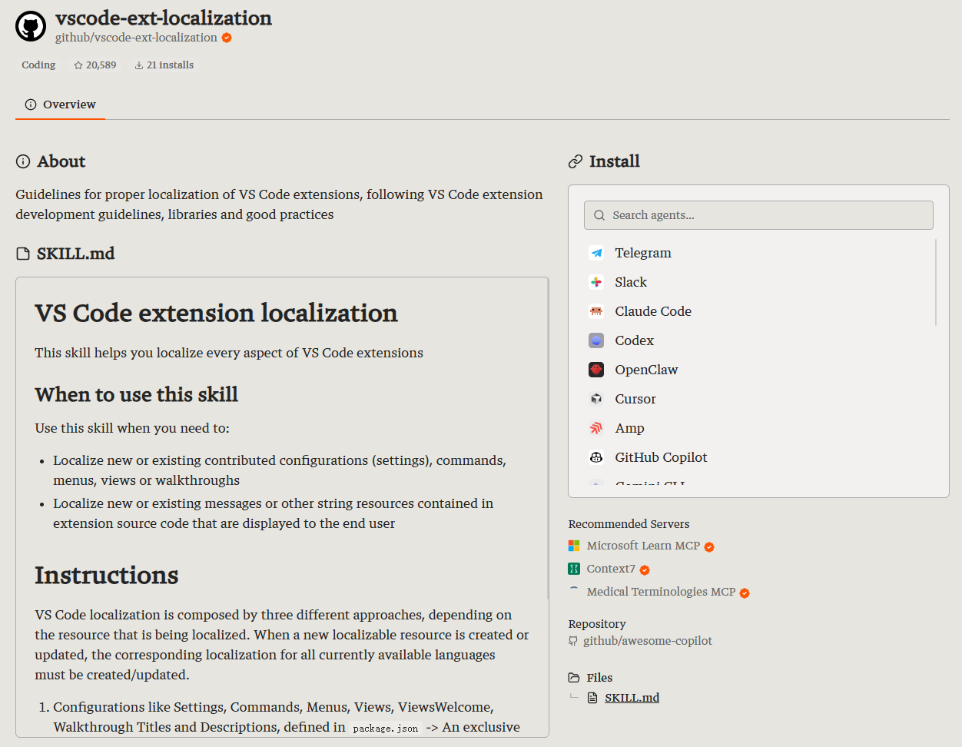Open the github/vscode-ext-localization author link
This screenshot has width=962, height=747.
pos(136,38)
